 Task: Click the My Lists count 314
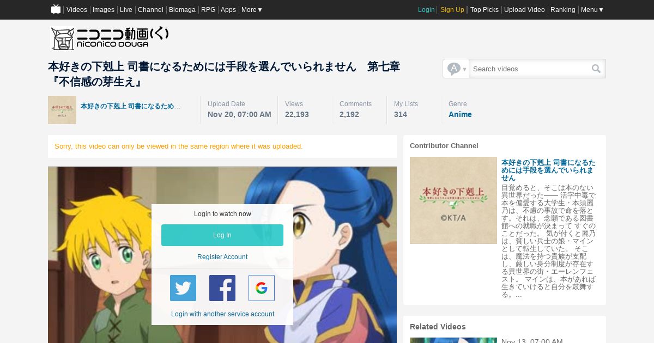coord(401,114)
